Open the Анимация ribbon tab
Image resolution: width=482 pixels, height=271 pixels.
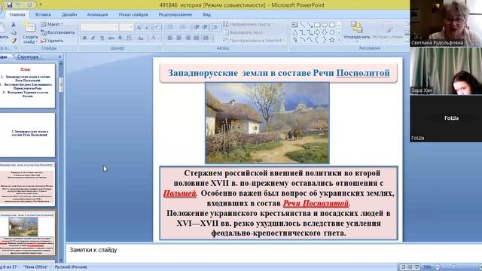(x=97, y=14)
